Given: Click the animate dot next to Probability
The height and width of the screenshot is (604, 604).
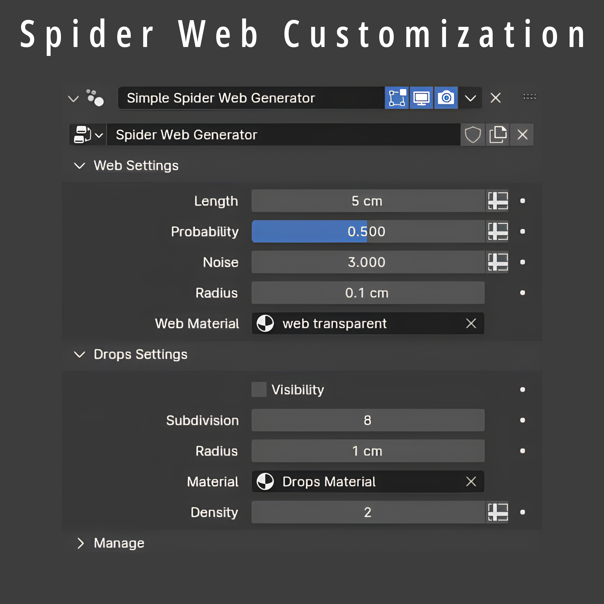Looking at the screenshot, I should pos(522,231).
